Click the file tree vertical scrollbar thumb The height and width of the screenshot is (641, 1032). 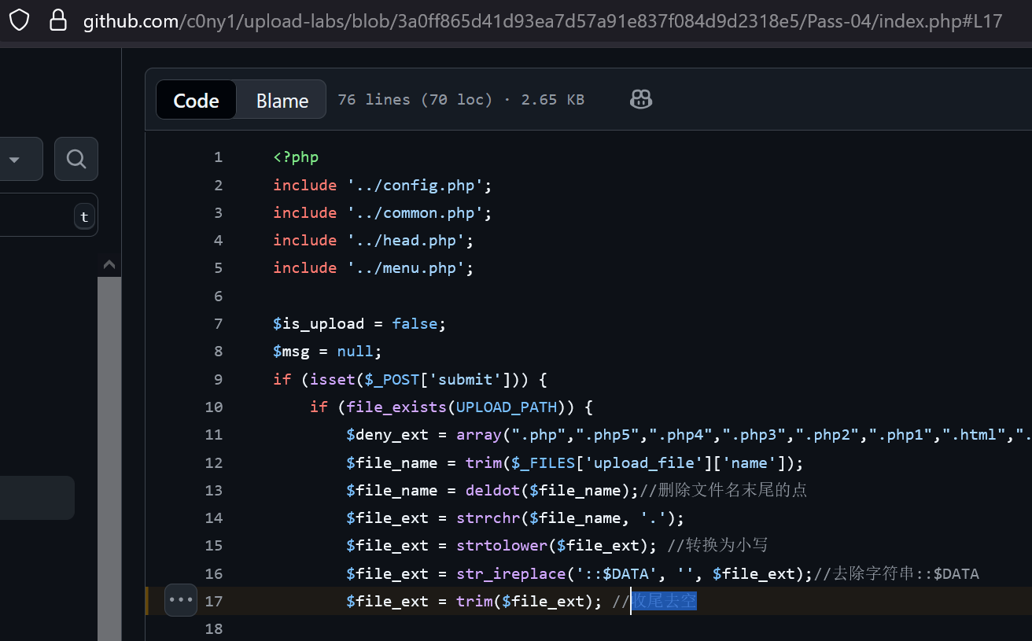(109, 456)
